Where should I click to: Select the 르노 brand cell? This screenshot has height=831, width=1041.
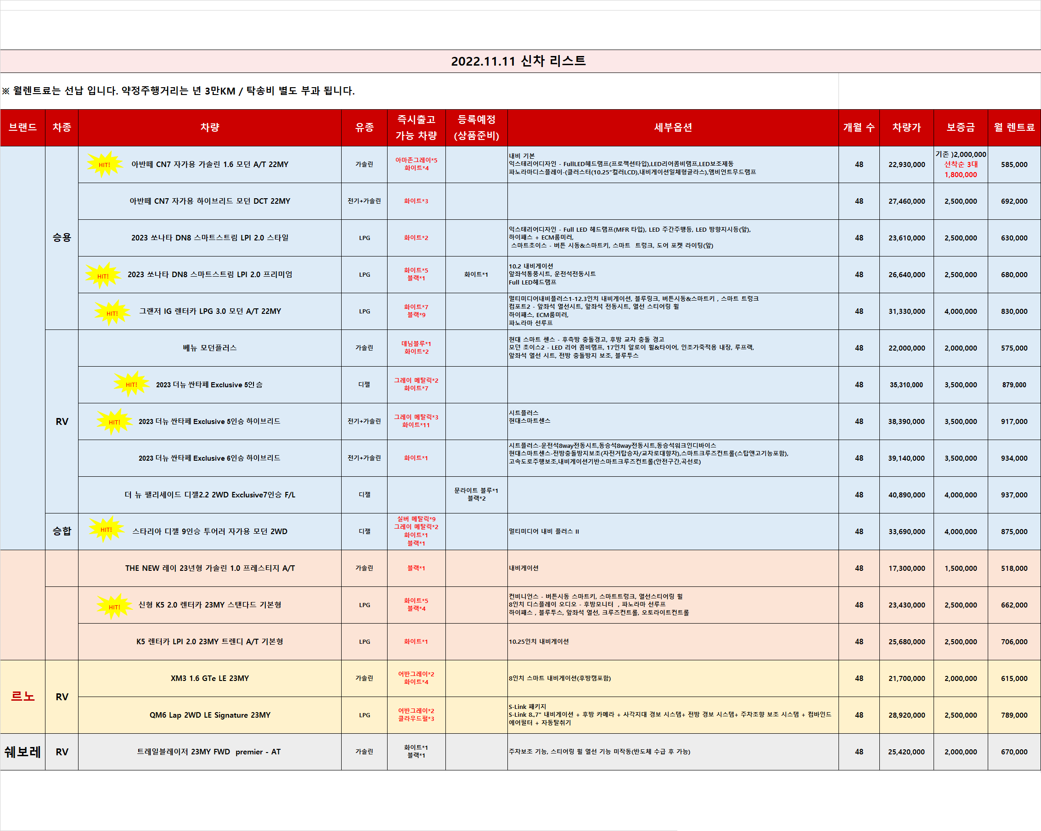(23, 697)
